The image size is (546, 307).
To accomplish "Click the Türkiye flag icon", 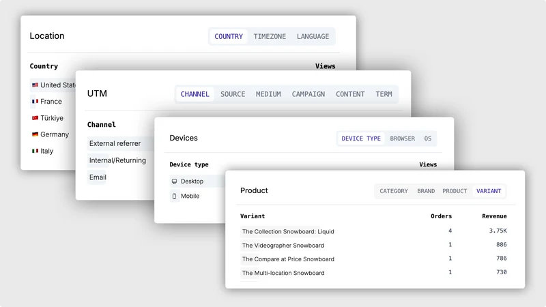I will click(35, 118).
